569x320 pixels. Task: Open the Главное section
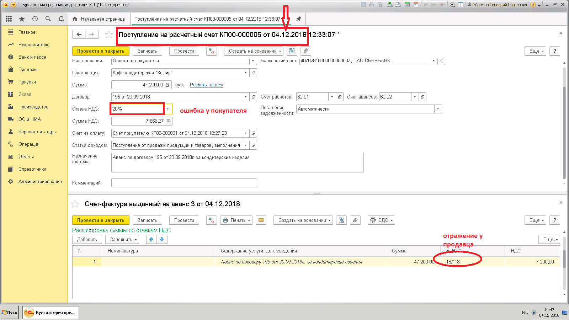tap(27, 32)
